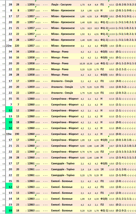
Task: Click the cell containing 19м
Action: point(9,134)
